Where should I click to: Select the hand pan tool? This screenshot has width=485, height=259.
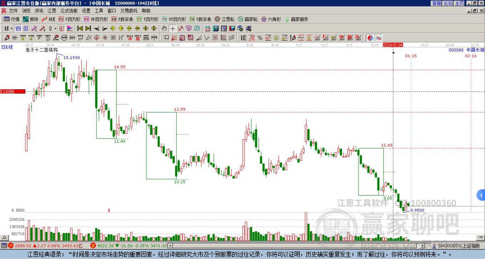164,28
